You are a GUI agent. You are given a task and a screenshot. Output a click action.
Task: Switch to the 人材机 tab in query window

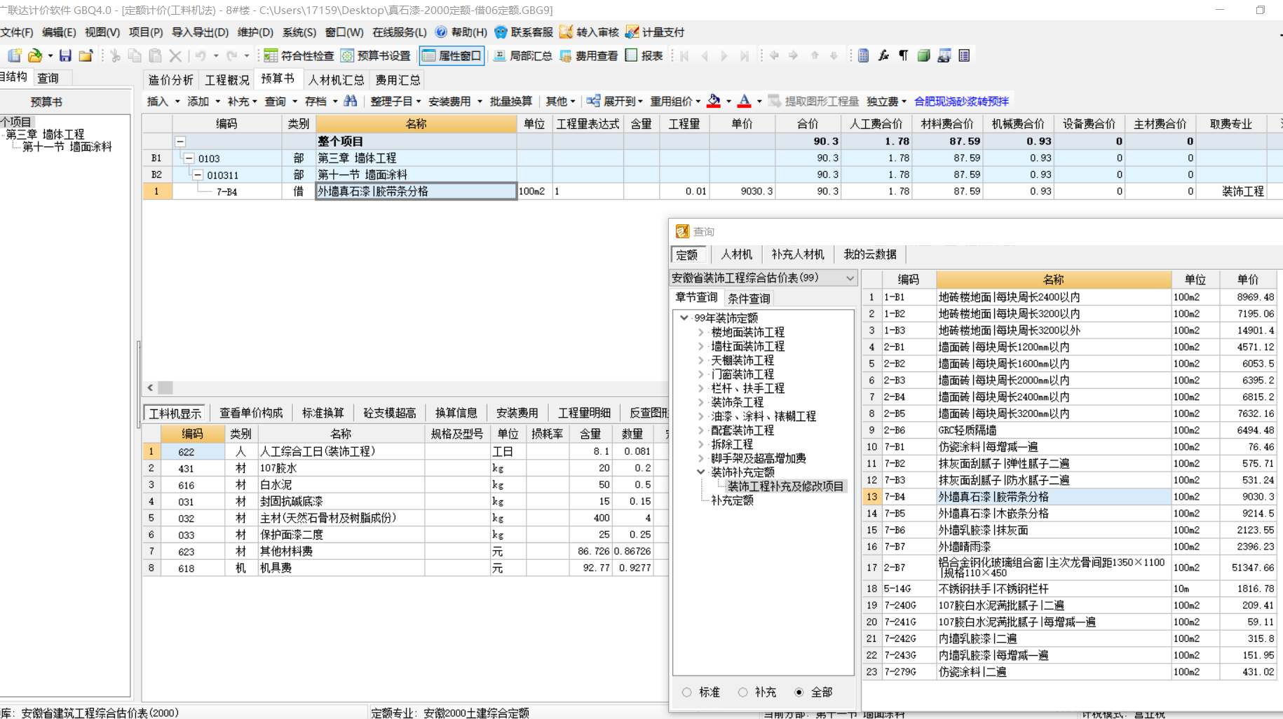click(x=736, y=254)
